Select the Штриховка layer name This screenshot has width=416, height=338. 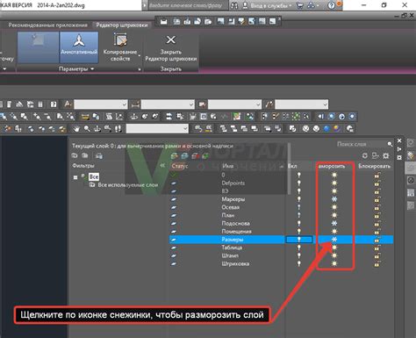(235, 263)
